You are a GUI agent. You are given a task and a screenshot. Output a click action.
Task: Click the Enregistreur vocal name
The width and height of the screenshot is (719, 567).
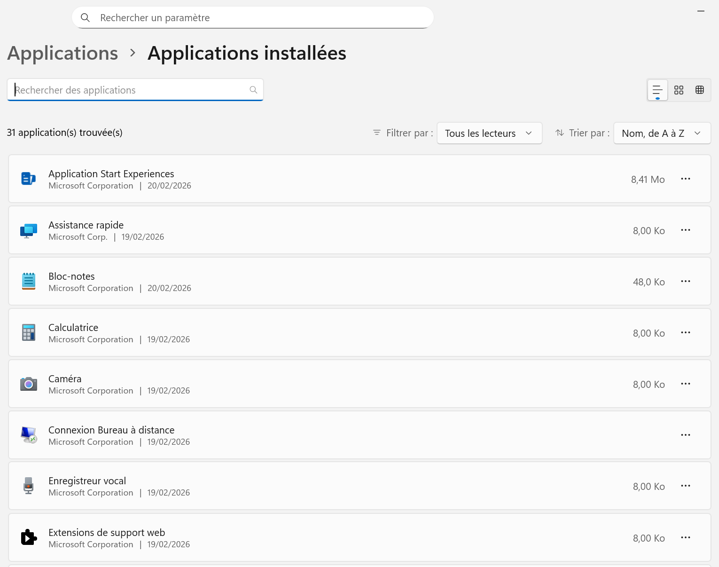tap(87, 480)
